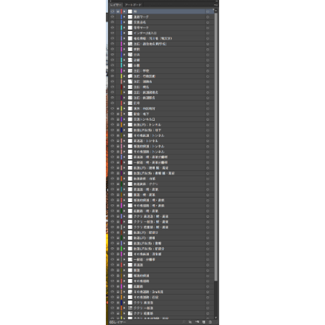Expand the 鉄道(JR):トンネル layer
Image resolution: width=325 pixels, height=325 pixels.
(124, 125)
